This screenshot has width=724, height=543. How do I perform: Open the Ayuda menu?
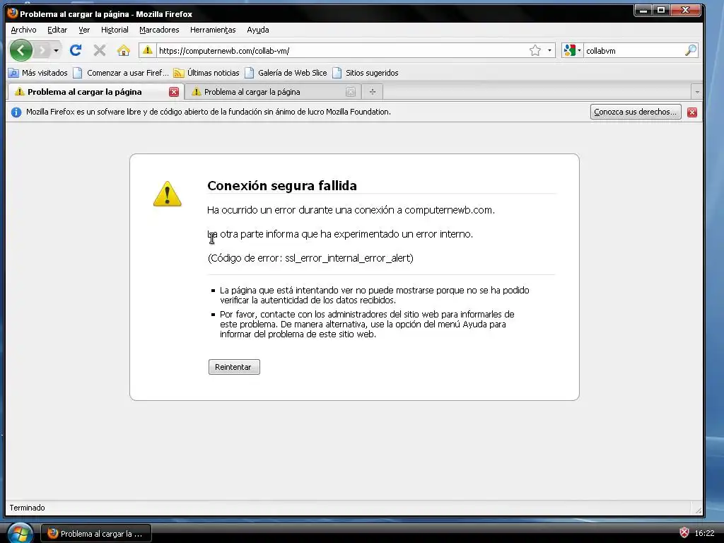click(257, 30)
